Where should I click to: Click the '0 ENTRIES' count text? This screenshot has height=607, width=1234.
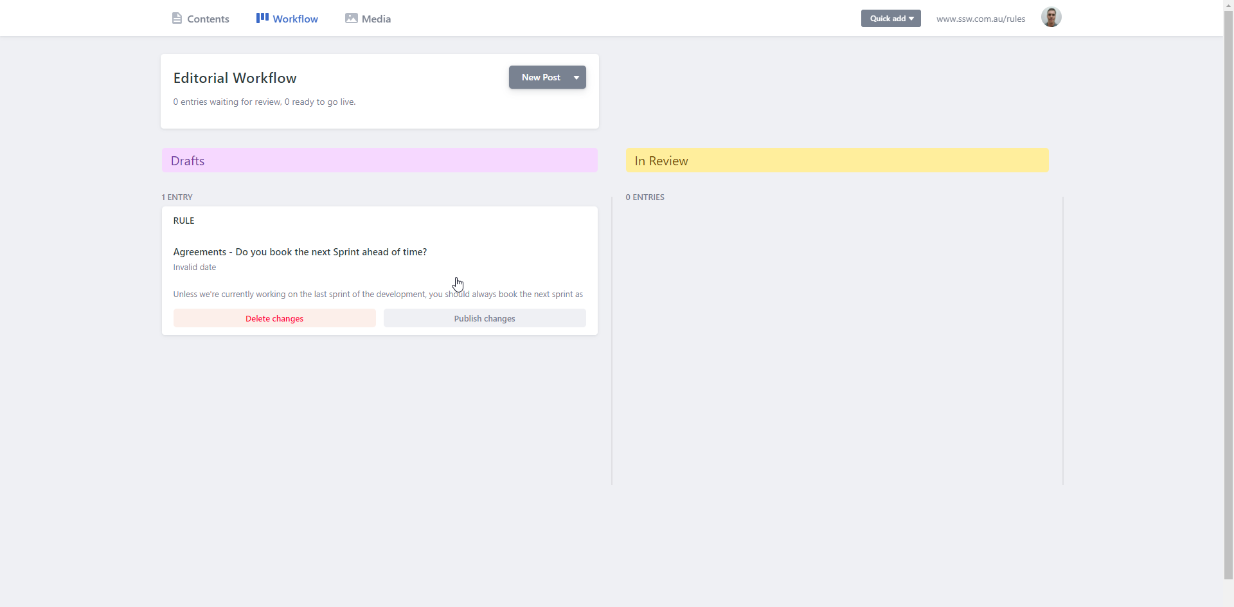[x=645, y=197]
